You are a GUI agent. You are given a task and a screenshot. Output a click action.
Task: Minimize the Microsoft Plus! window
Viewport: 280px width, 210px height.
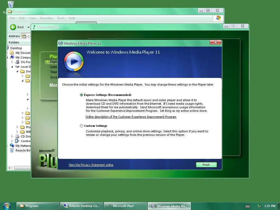[x=226, y=26]
